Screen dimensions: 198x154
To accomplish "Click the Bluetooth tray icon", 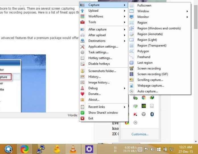I will click(152, 114).
